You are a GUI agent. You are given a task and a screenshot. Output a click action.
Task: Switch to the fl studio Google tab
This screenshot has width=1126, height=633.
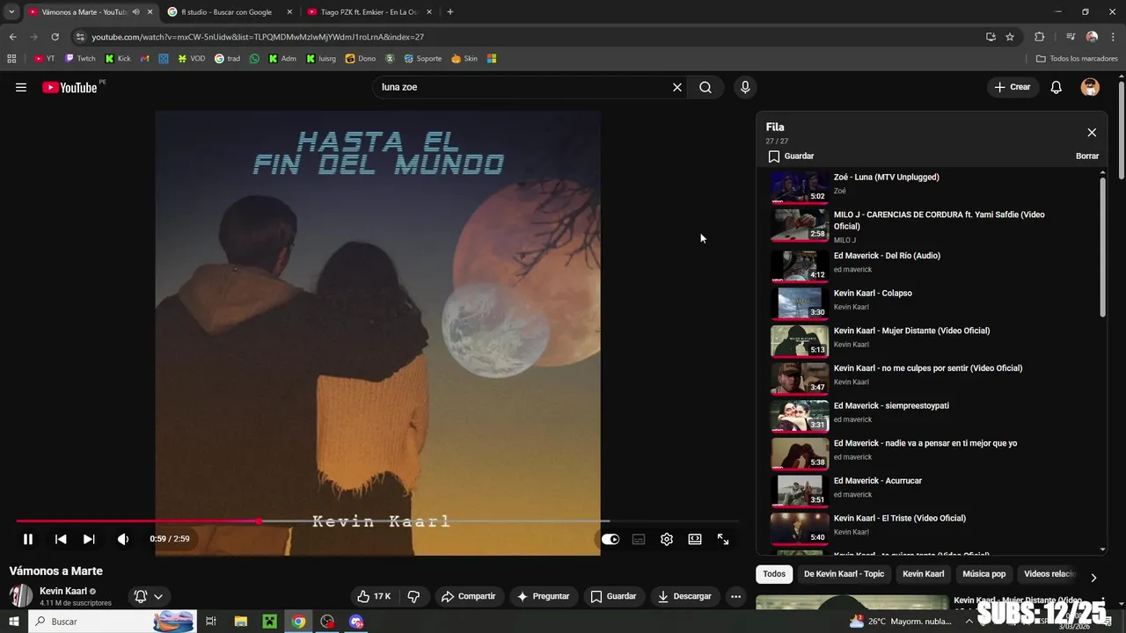click(x=229, y=12)
